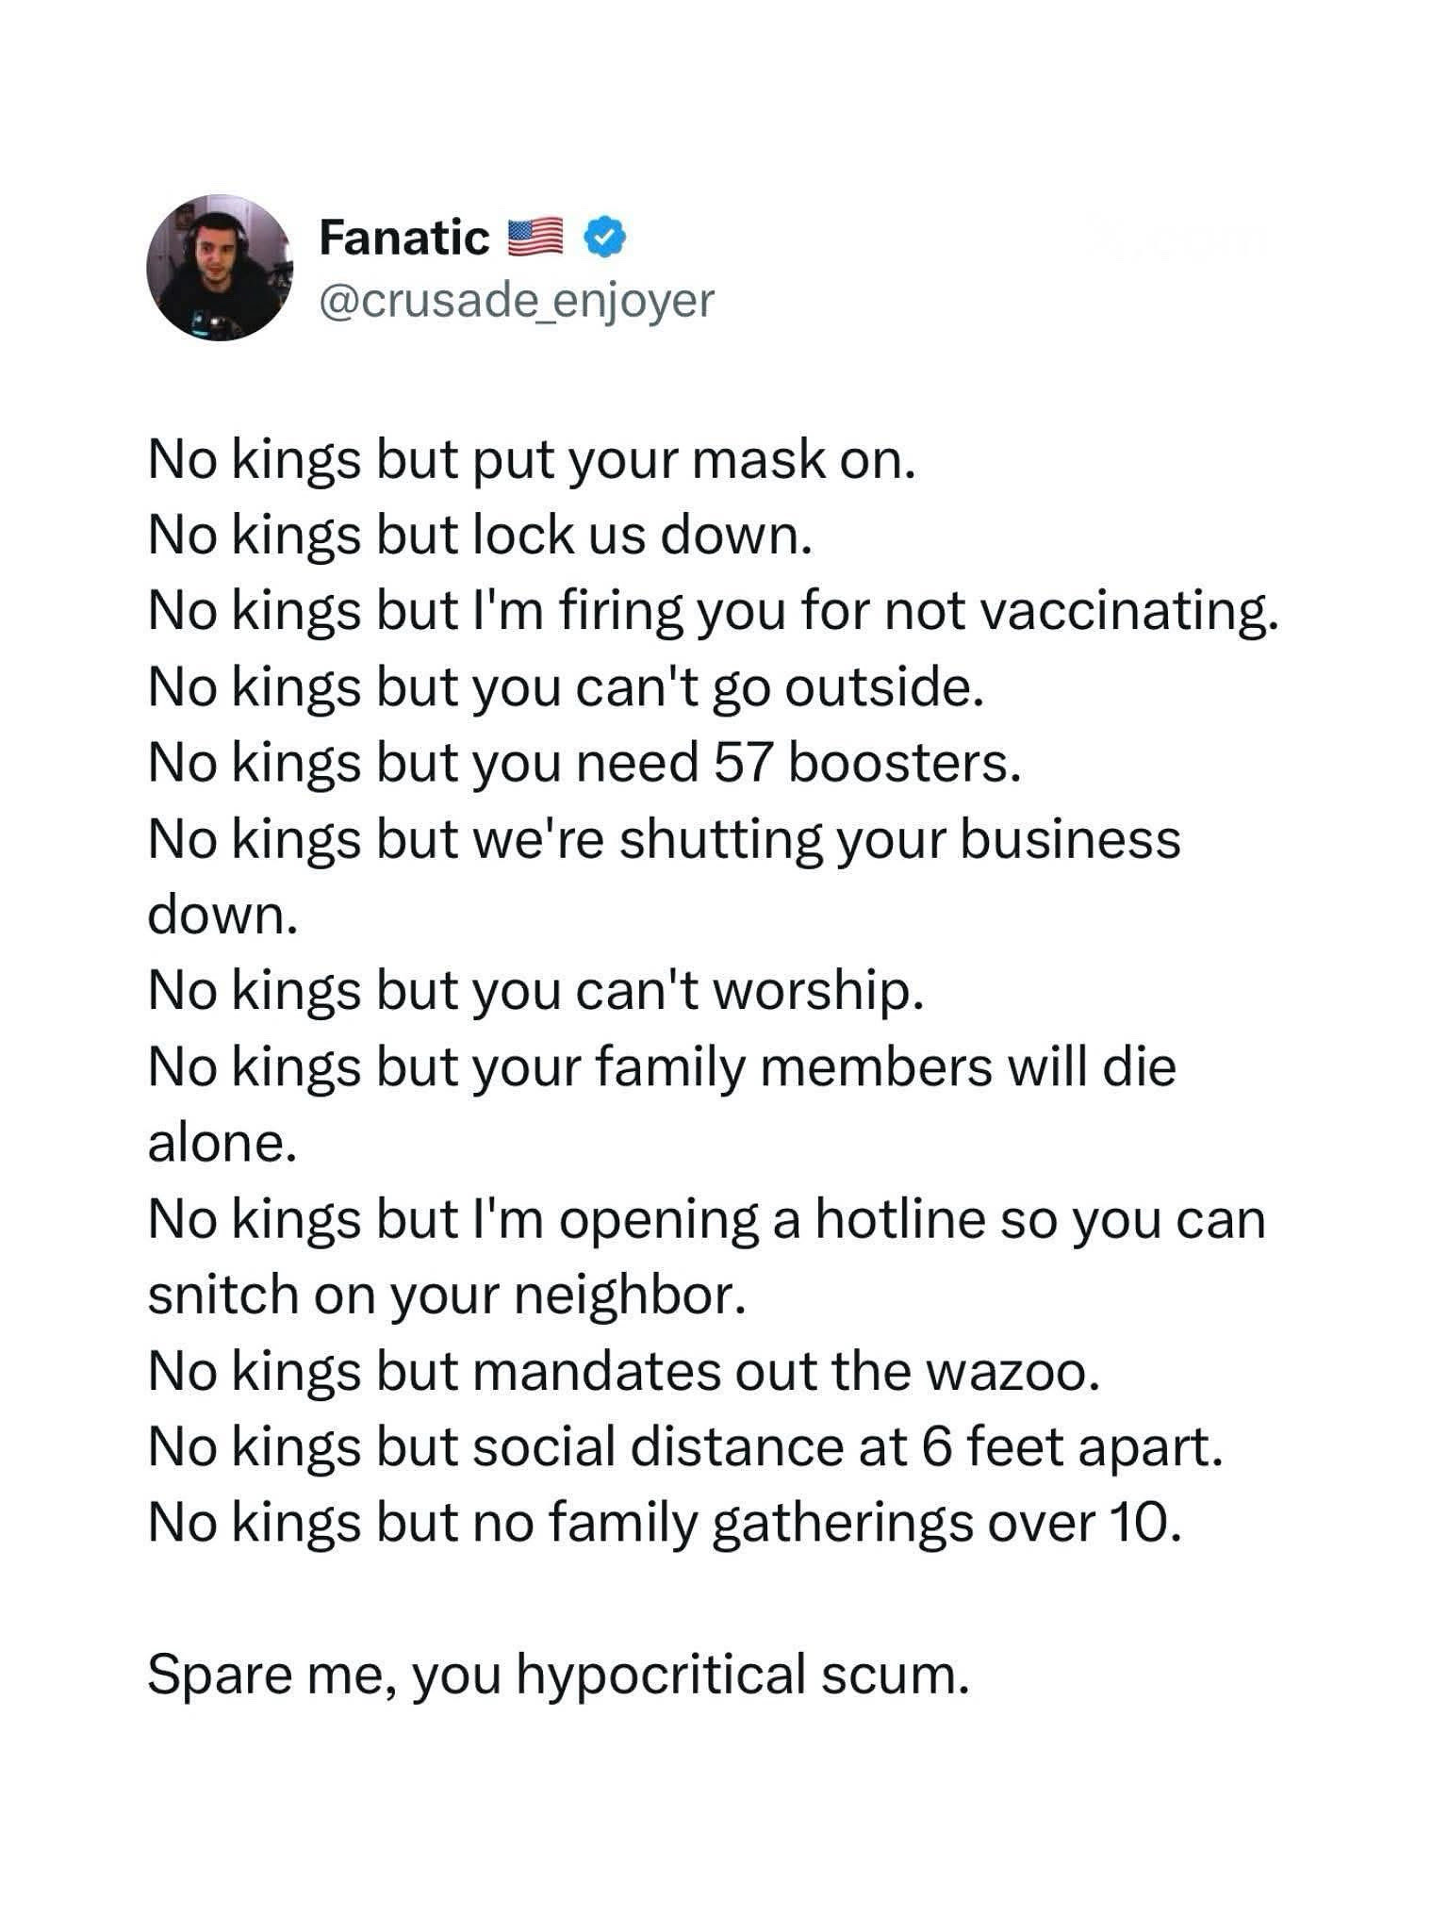Click the 'shutting your business' line
The image size is (1448, 1931).
point(665,840)
